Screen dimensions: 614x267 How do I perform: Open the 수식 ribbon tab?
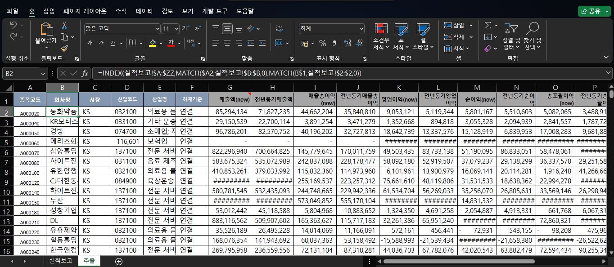tap(121, 11)
